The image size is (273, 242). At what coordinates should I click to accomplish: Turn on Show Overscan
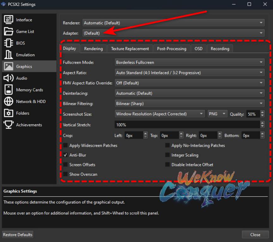(x=65, y=174)
